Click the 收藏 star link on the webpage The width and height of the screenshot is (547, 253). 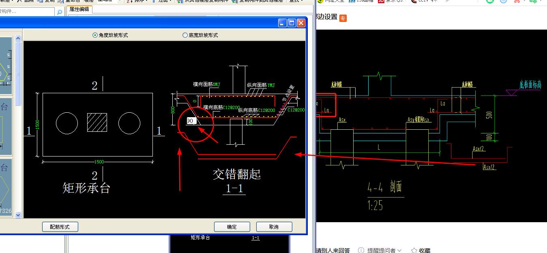[420, 251]
